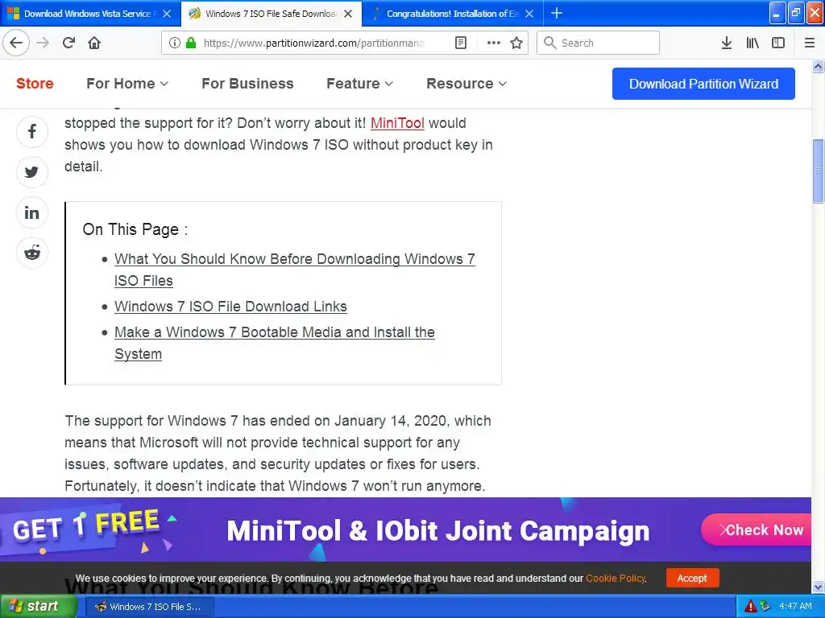This screenshot has width=825, height=618.
Task: Go back to the previous page
Action: (16, 43)
